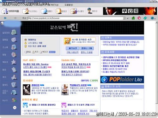The image size is (158, 118).
Task: Click the 쪽지 link in user box
Action: (x=35, y=52)
